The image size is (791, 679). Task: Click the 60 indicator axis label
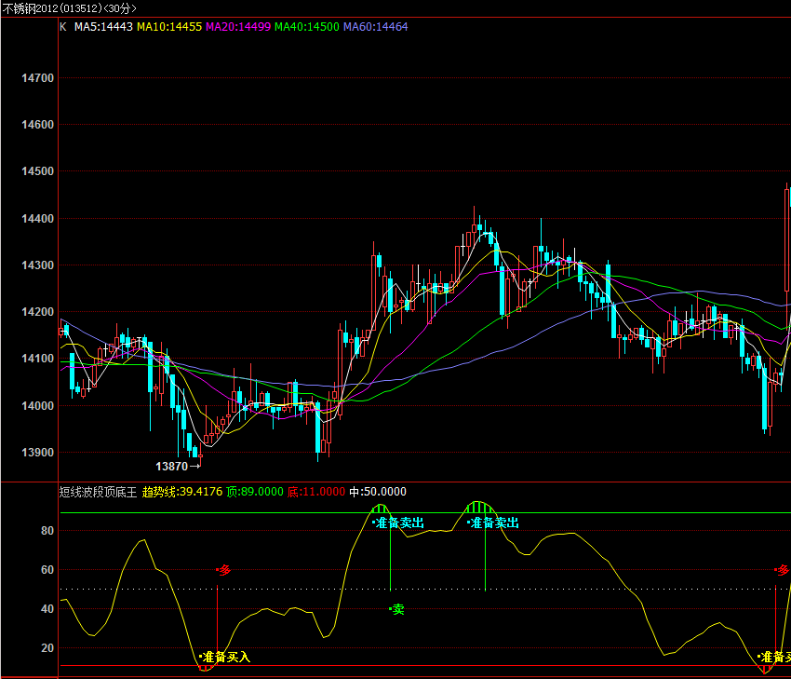47,570
